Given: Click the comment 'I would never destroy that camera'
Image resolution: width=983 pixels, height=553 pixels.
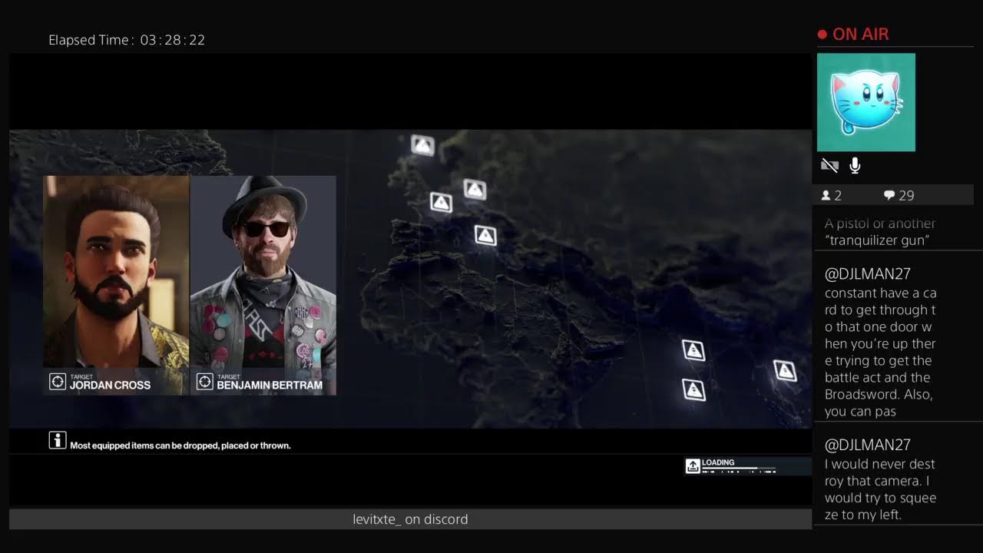Looking at the screenshot, I should [880, 489].
